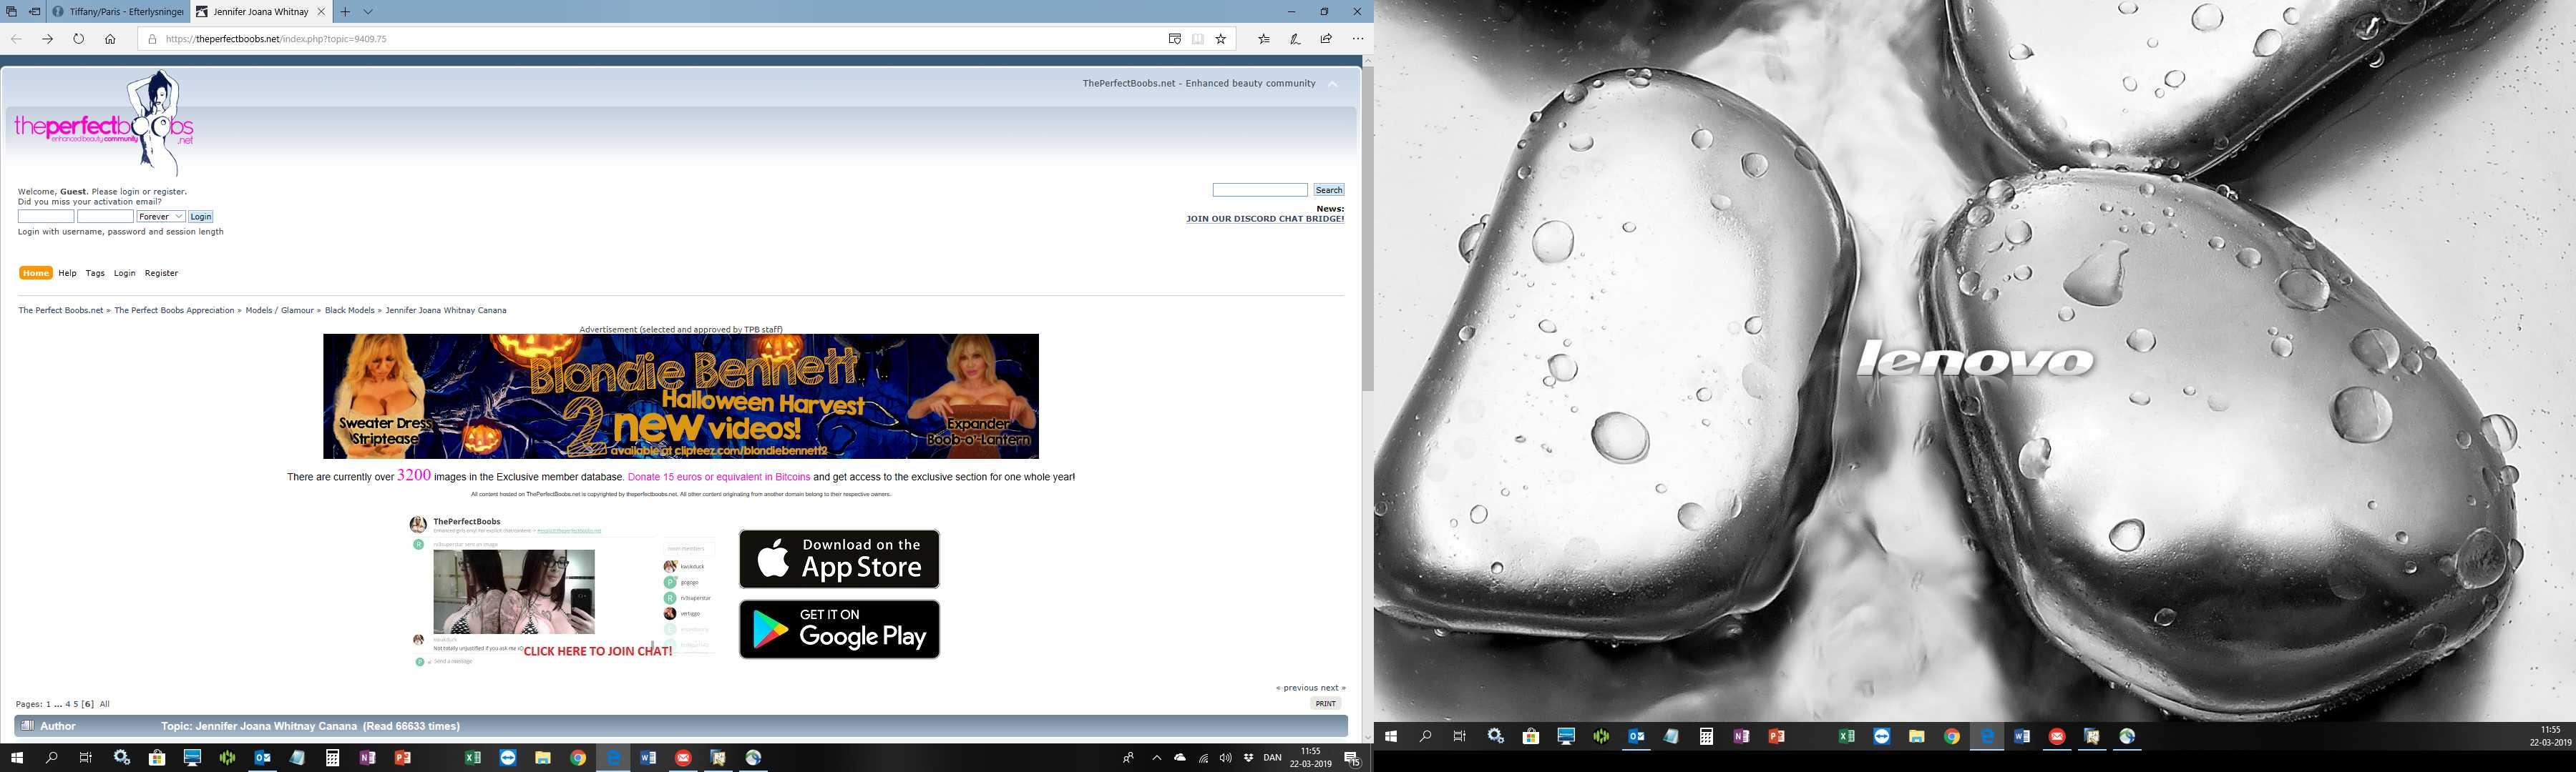Open Excel from the browser-side taskbar
The image size is (2576, 772).
[x=473, y=758]
